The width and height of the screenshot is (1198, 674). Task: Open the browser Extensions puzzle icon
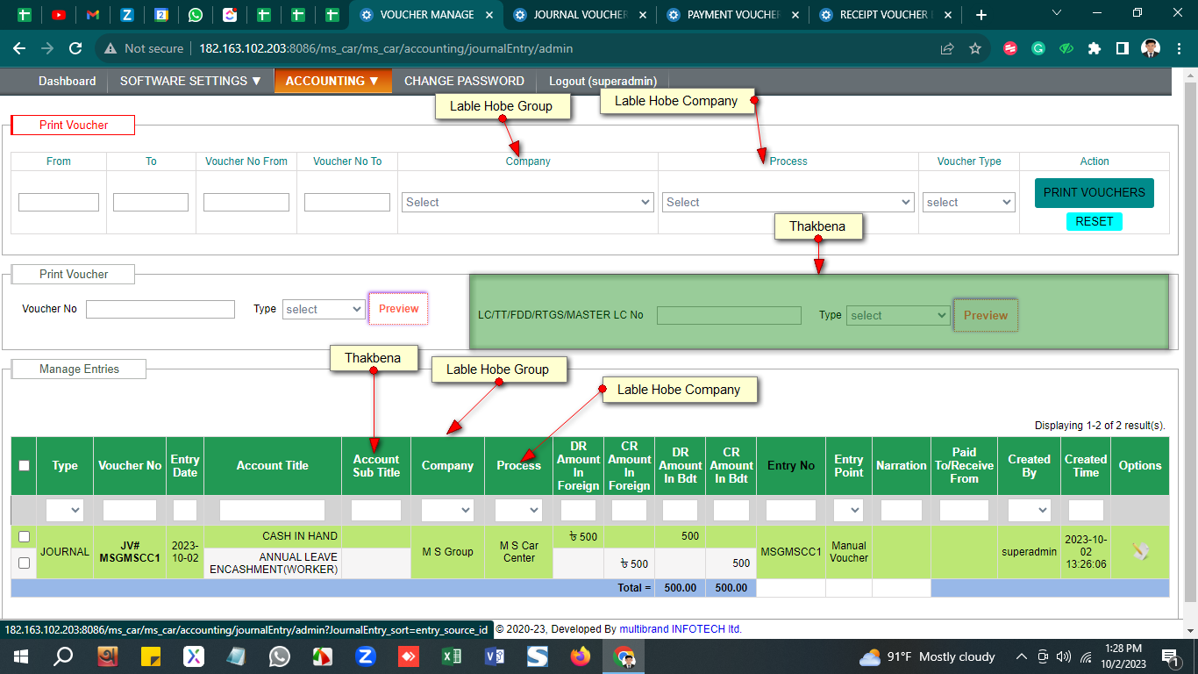[x=1094, y=49]
